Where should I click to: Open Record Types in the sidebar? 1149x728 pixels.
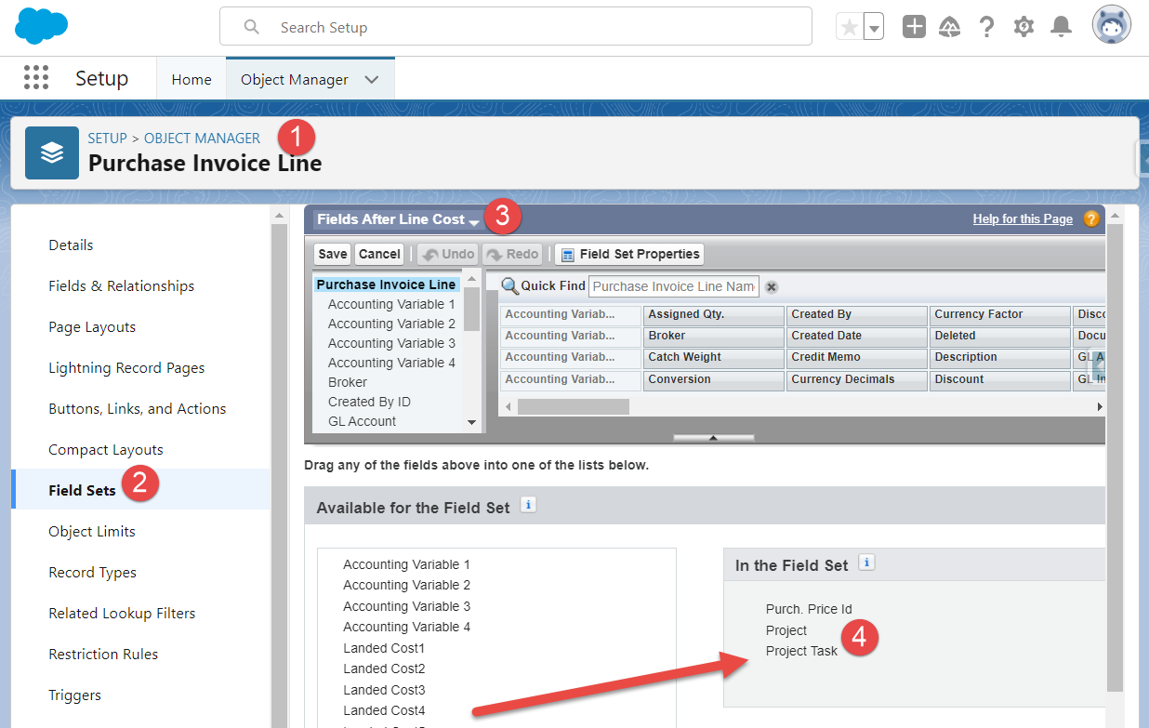[93, 572]
